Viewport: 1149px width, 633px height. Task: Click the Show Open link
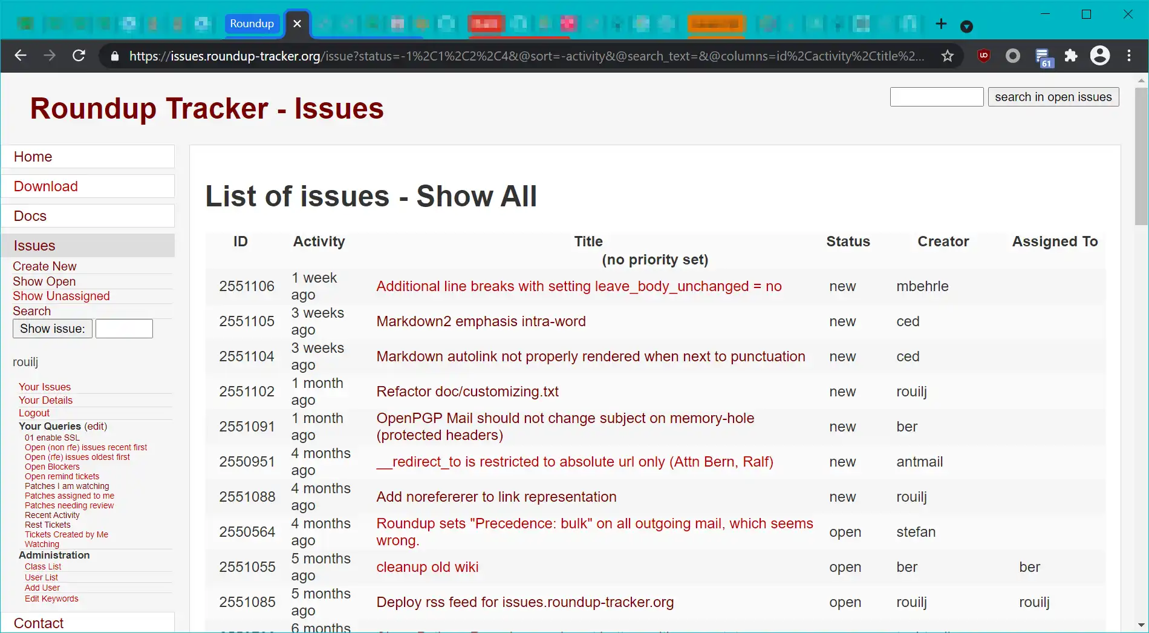point(44,281)
